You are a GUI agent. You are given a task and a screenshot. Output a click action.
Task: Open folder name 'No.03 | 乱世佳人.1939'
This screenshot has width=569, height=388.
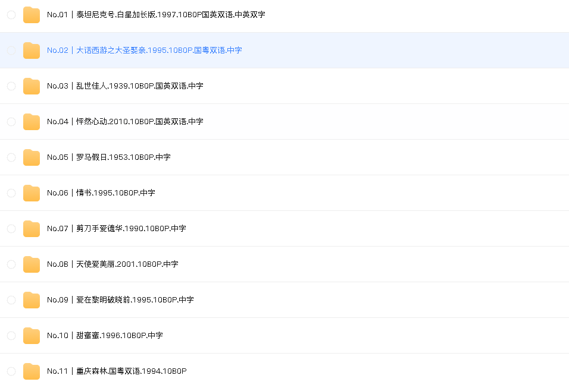[125, 86]
